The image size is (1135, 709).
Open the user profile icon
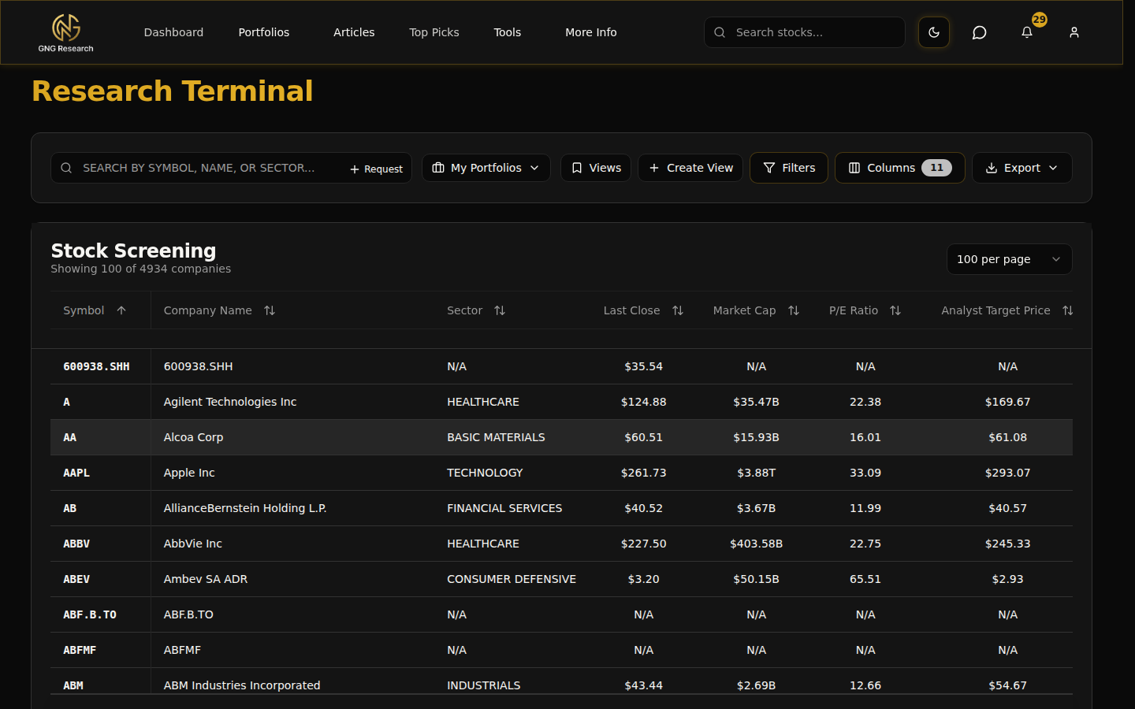pos(1074,32)
